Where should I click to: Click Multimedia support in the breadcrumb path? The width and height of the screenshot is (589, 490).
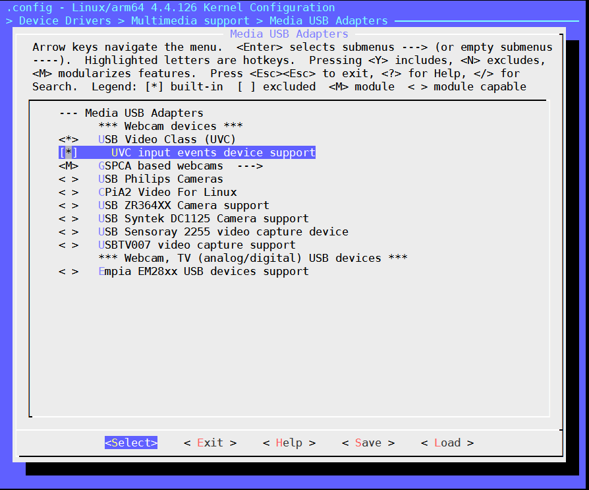pyautogui.click(x=190, y=20)
